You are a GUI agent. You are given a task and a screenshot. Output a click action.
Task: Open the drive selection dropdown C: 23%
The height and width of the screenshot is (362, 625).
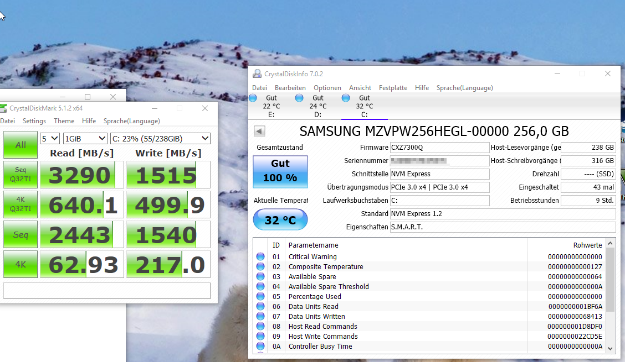click(x=160, y=138)
